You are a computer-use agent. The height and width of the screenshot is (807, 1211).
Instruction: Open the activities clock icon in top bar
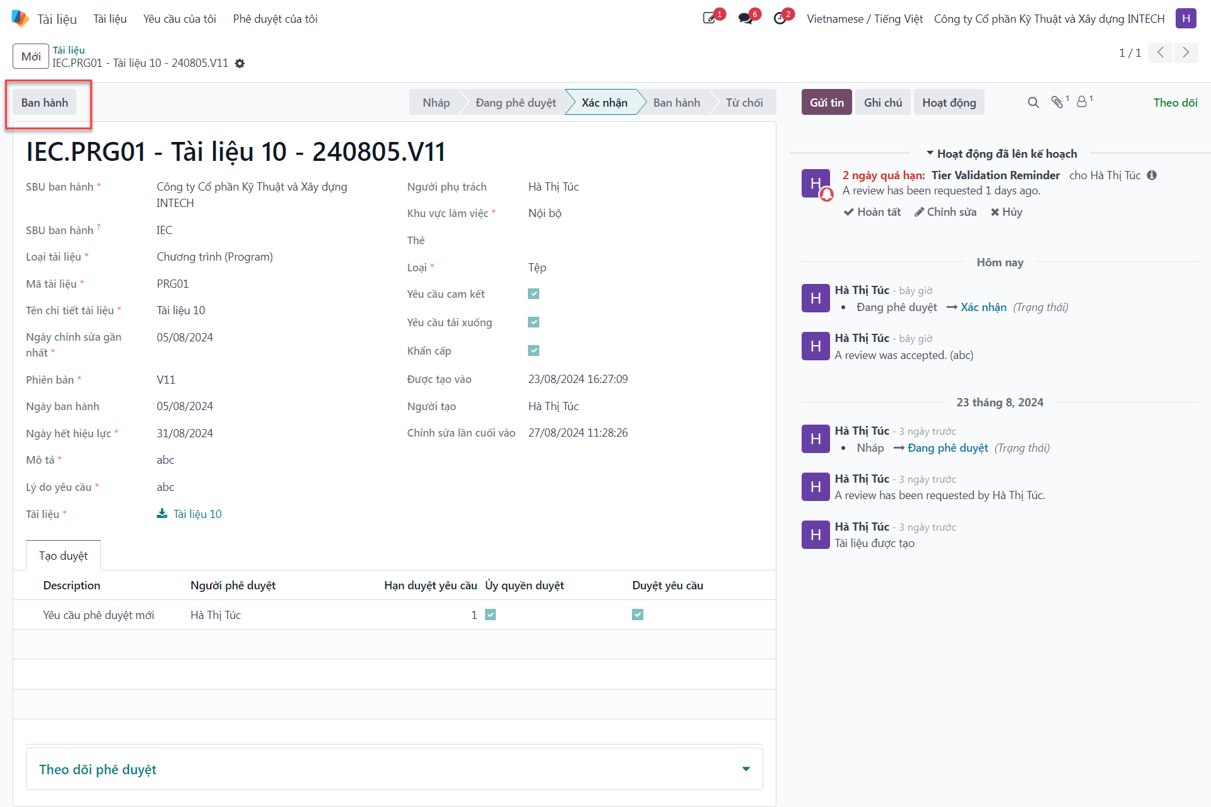tap(780, 18)
